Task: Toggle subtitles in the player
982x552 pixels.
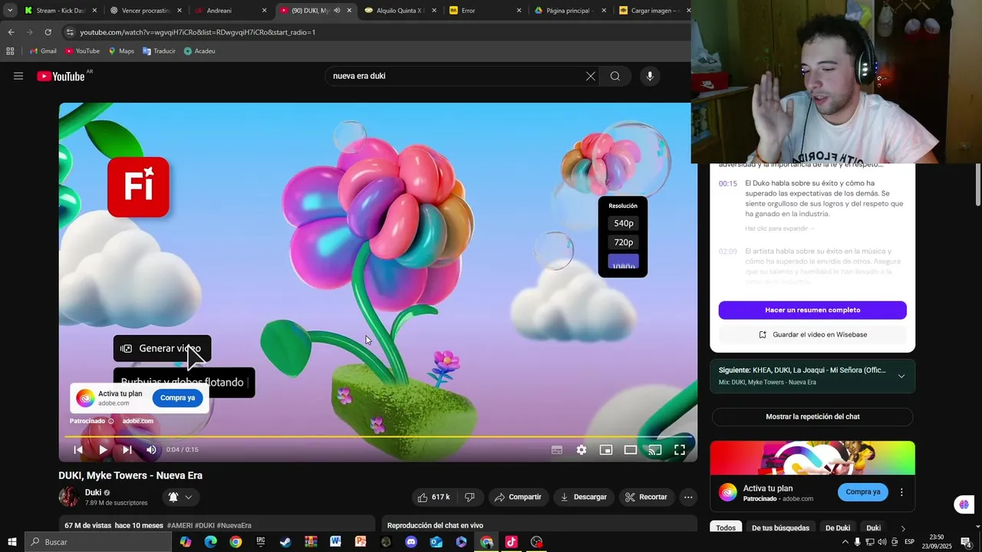Action: tap(557, 450)
